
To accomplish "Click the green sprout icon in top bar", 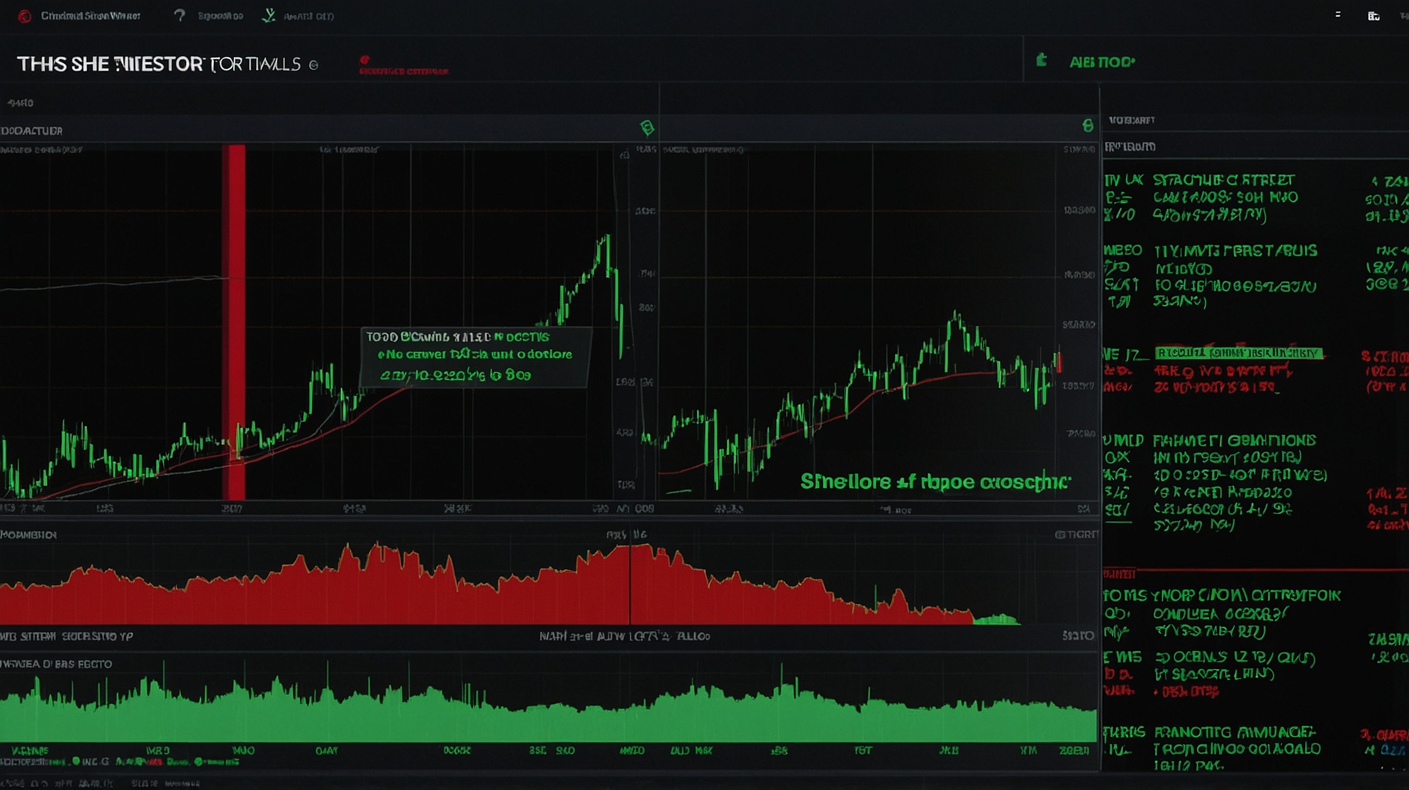I will 269,15.
